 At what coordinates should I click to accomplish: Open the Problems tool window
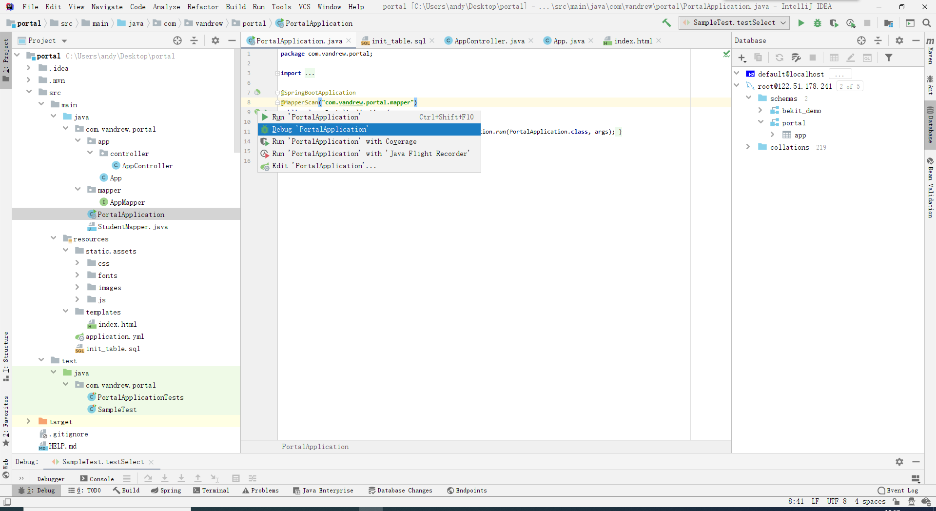pos(260,491)
